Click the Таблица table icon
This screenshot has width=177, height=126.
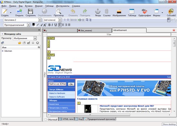click(132, 11)
